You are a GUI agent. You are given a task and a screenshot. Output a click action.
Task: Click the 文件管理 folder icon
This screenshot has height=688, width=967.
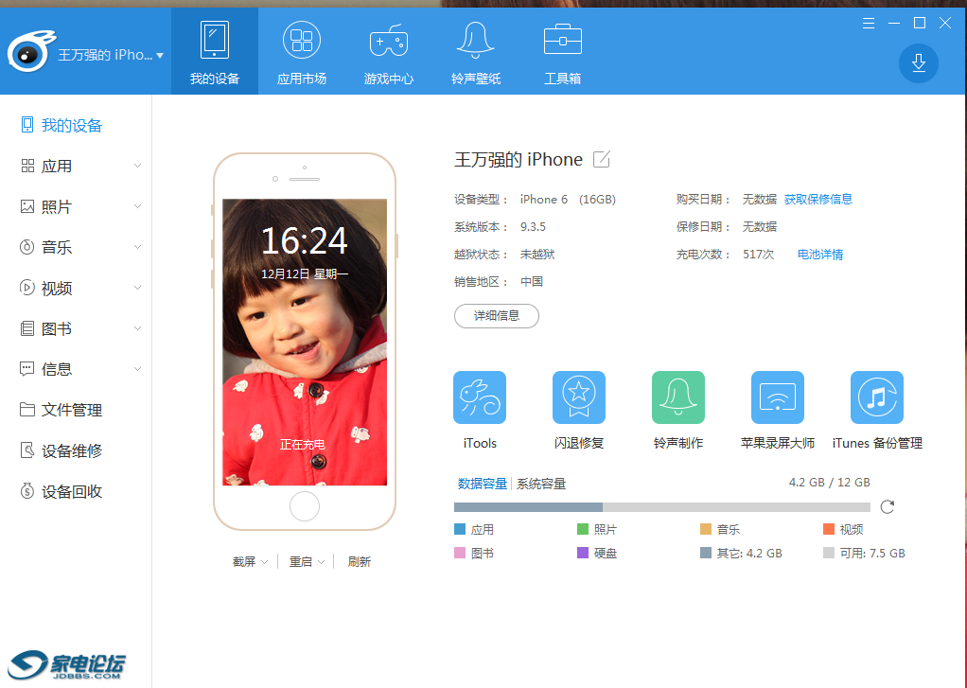click(27, 410)
